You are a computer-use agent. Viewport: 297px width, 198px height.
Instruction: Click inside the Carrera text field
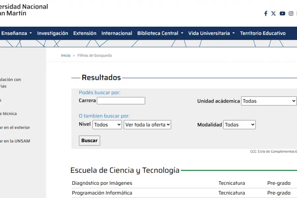(121, 101)
